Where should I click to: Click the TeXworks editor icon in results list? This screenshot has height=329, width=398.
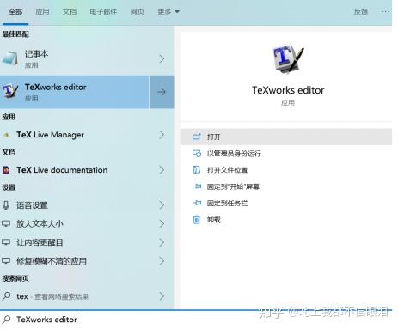click(10, 91)
